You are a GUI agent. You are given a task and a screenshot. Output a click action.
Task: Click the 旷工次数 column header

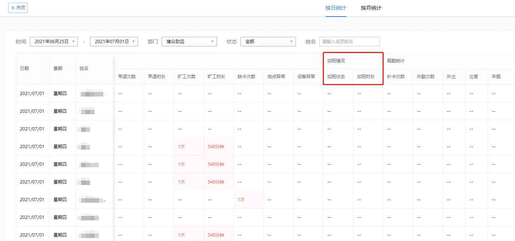click(x=187, y=77)
